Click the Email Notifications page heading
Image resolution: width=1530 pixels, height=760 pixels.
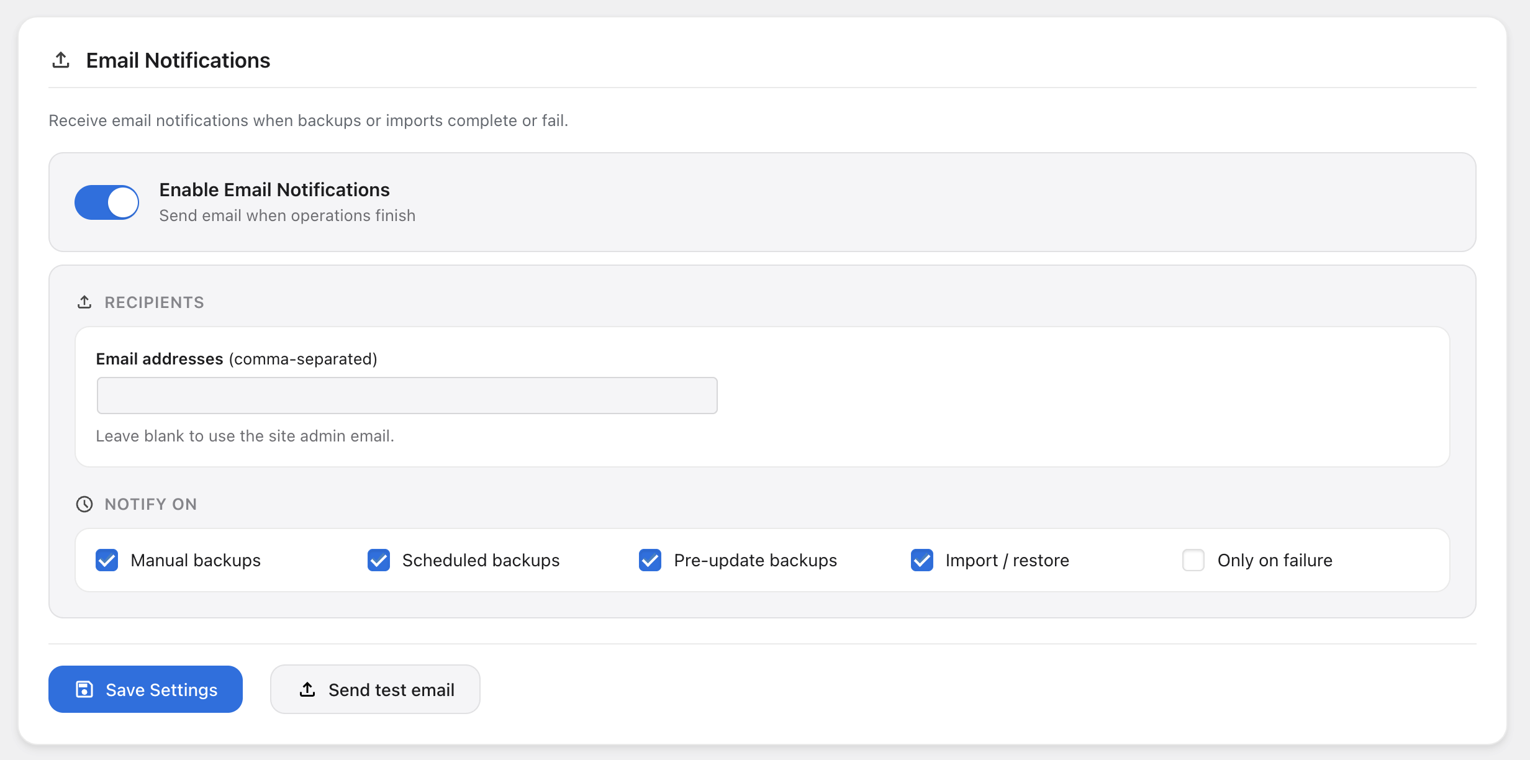[x=178, y=60]
